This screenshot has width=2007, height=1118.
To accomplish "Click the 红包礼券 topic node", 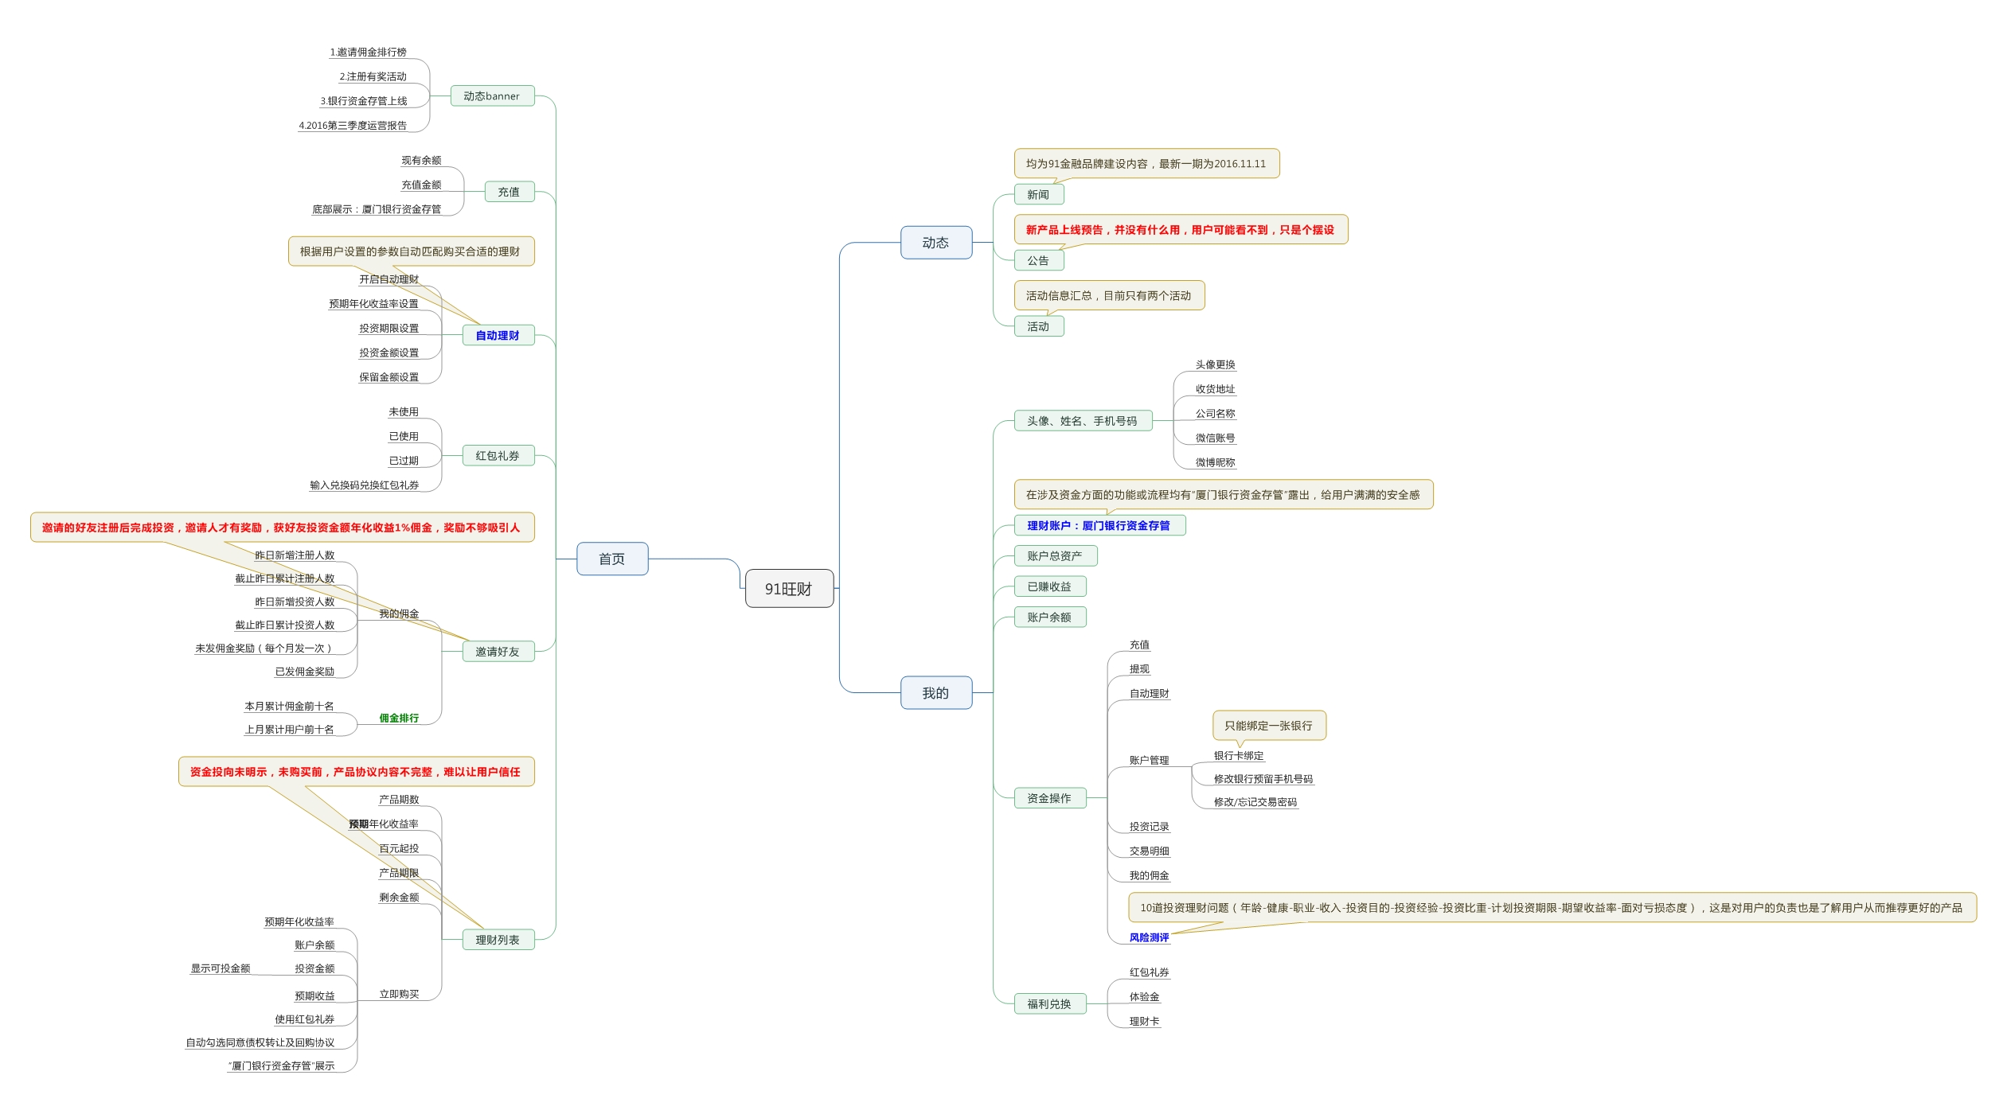I will [x=498, y=456].
